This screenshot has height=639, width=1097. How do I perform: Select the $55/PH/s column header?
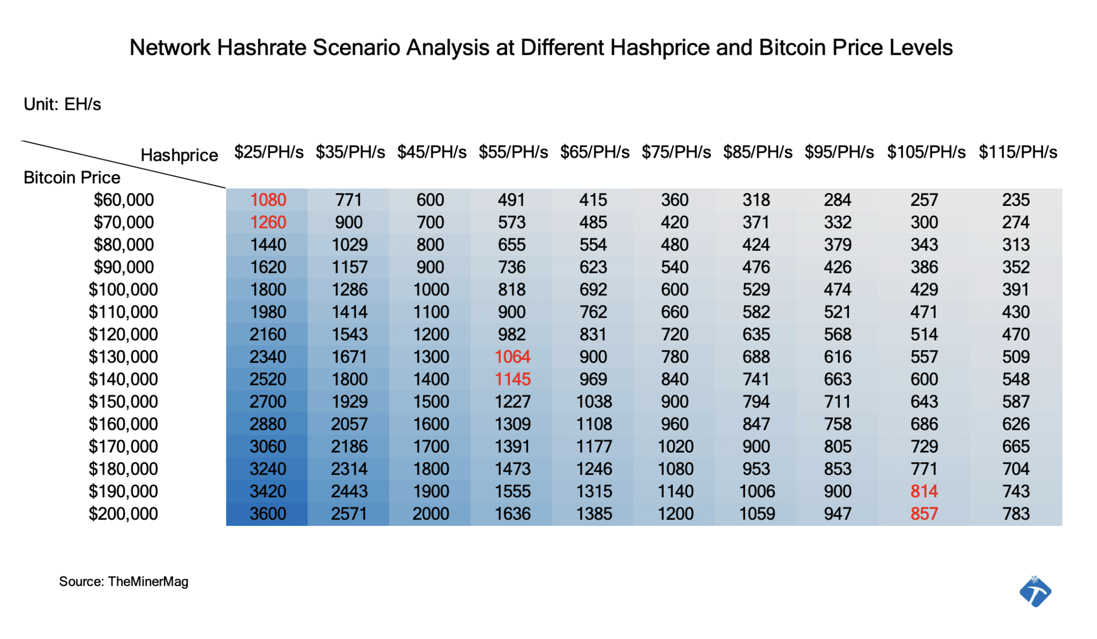pos(513,152)
